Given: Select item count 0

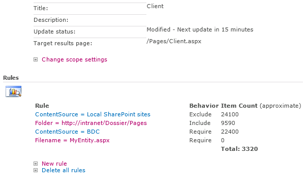Looking at the screenshot, I should pyautogui.click(x=223, y=140).
